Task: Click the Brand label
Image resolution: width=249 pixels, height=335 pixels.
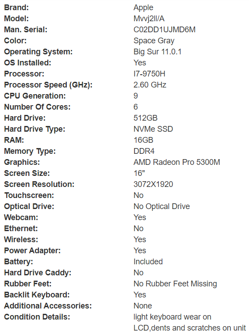Action: click(x=16, y=8)
